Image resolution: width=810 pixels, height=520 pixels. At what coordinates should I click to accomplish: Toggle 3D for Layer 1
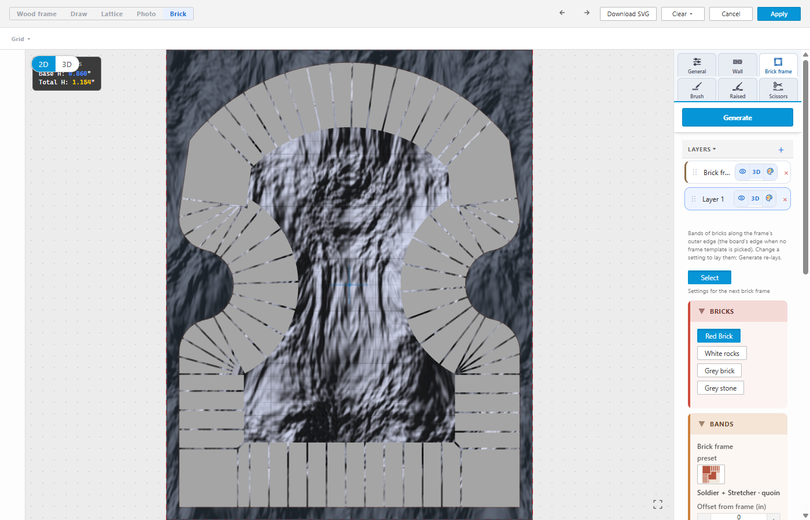(755, 198)
